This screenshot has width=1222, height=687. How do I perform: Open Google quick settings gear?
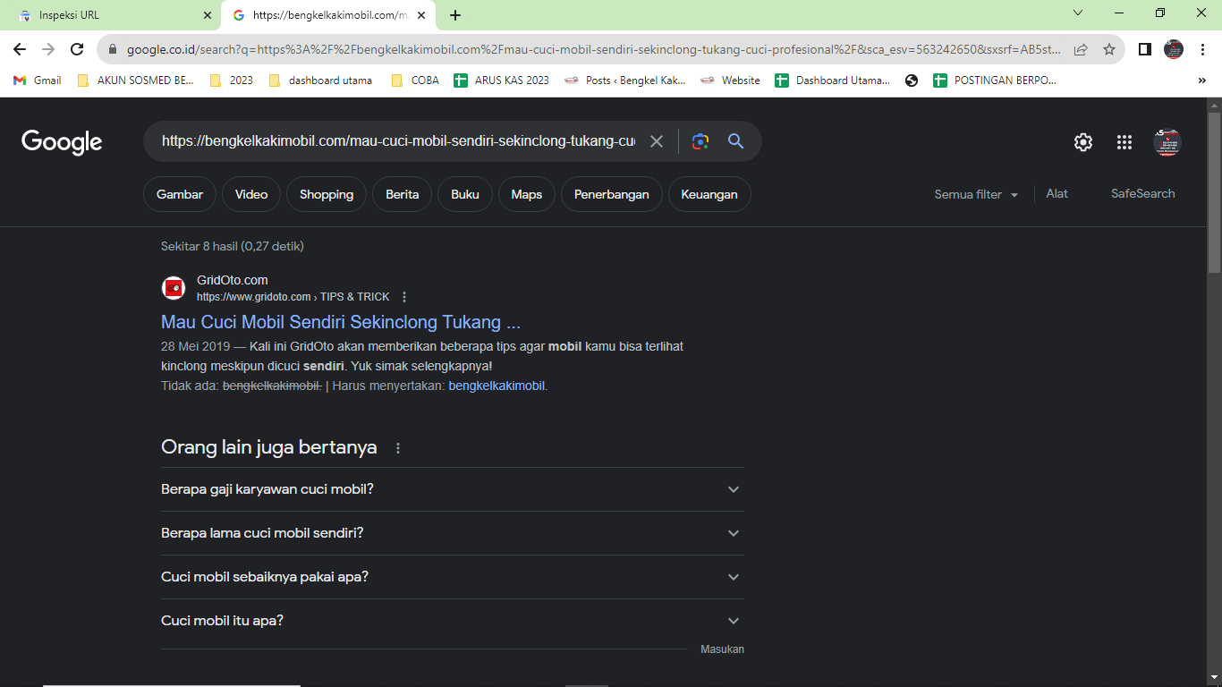click(x=1083, y=142)
